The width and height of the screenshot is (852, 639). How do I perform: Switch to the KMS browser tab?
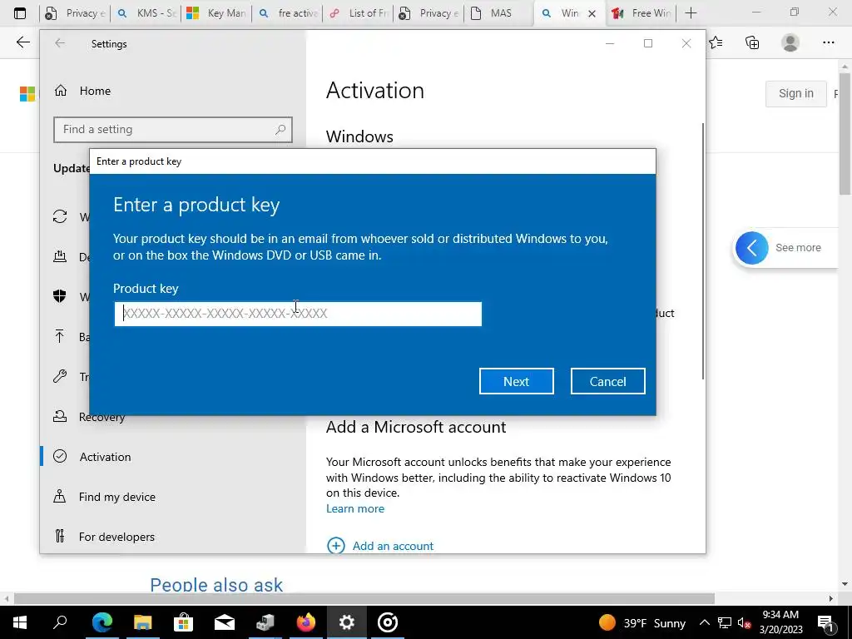tap(146, 13)
